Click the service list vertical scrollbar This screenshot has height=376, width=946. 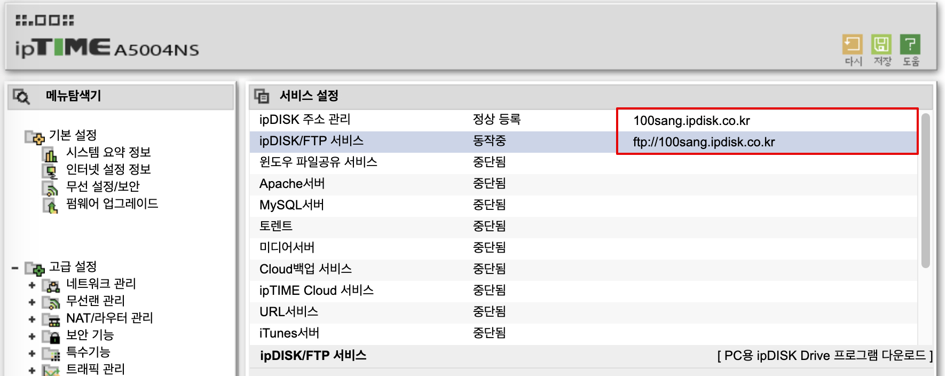pyautogui.click(x=926, y=191)
